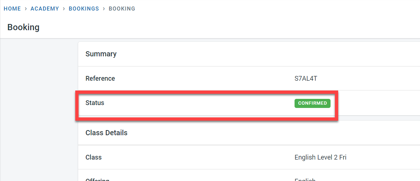Click the Class field label
Screen dimensions: 420x181
click(93, 157)
